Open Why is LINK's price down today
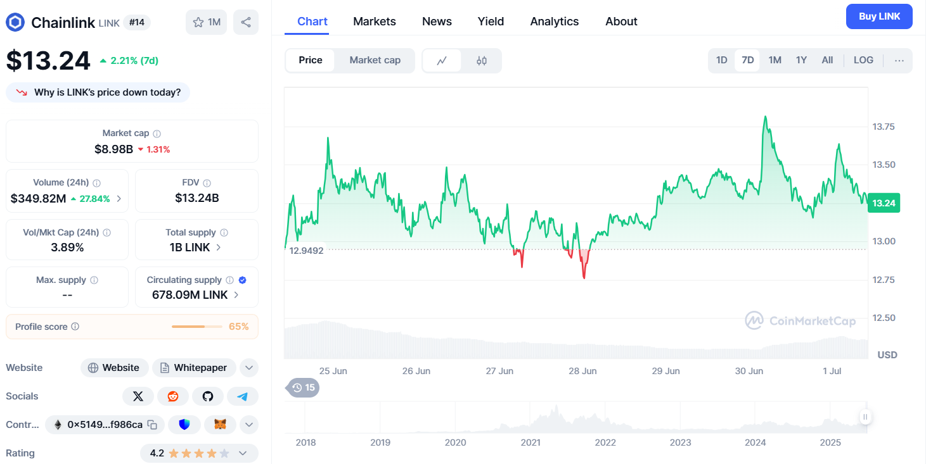926x464 pixels. coord(98,92)
